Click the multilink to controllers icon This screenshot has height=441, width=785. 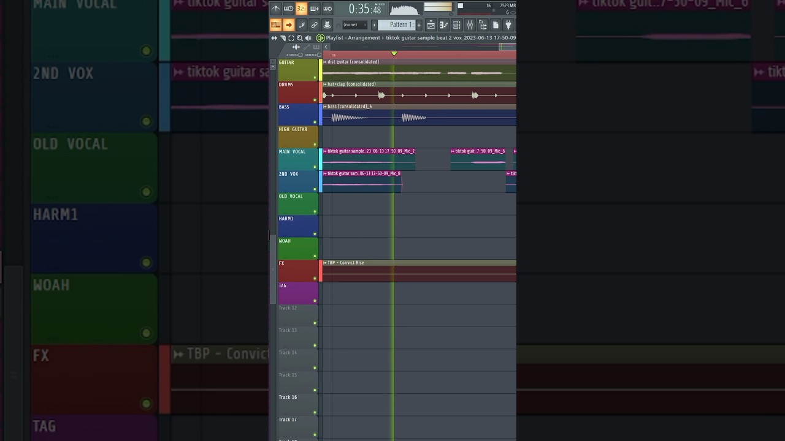tap(327, 24)
